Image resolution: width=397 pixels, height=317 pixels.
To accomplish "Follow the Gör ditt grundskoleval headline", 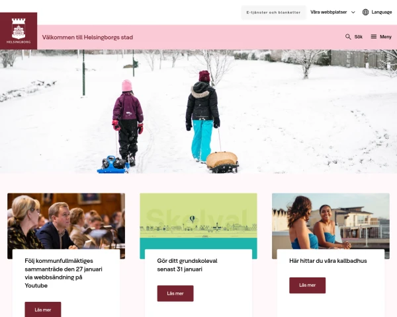I will click(x=187, y=265).
